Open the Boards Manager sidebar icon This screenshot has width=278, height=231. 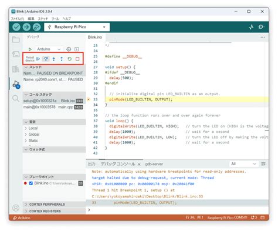[16, 54]
